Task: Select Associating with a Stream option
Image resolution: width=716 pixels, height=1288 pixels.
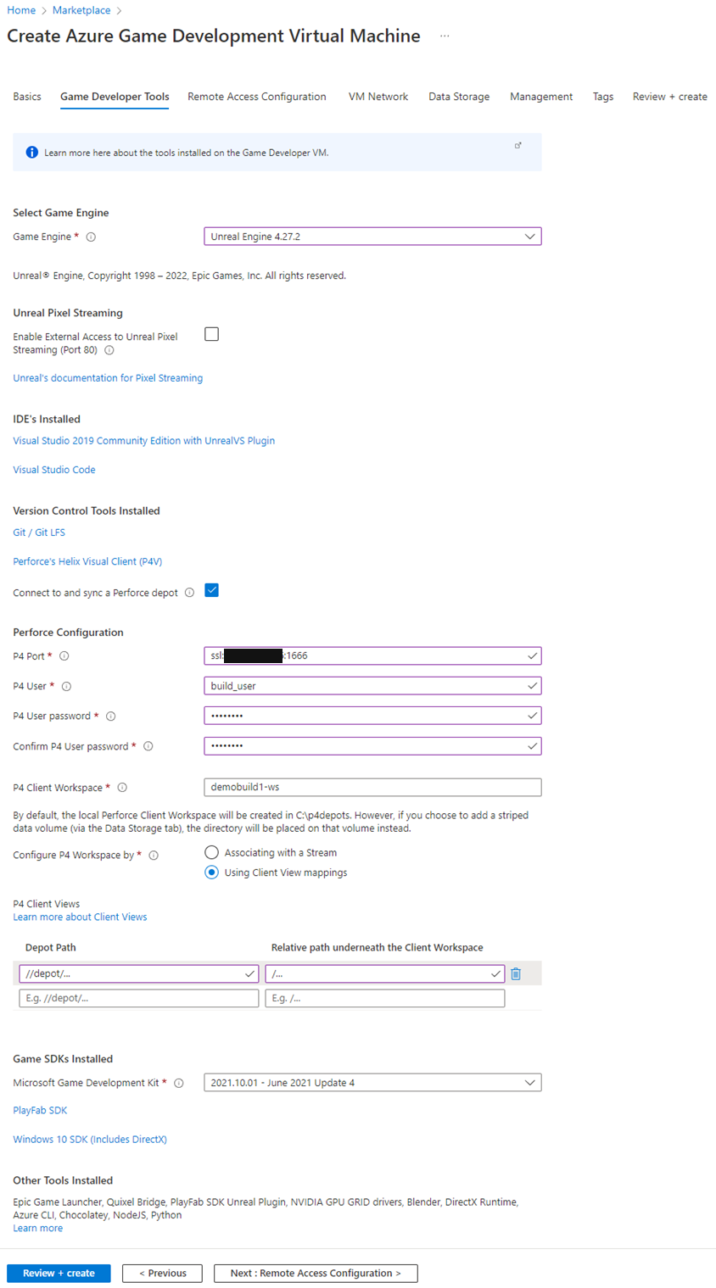Action: (211, 852)
